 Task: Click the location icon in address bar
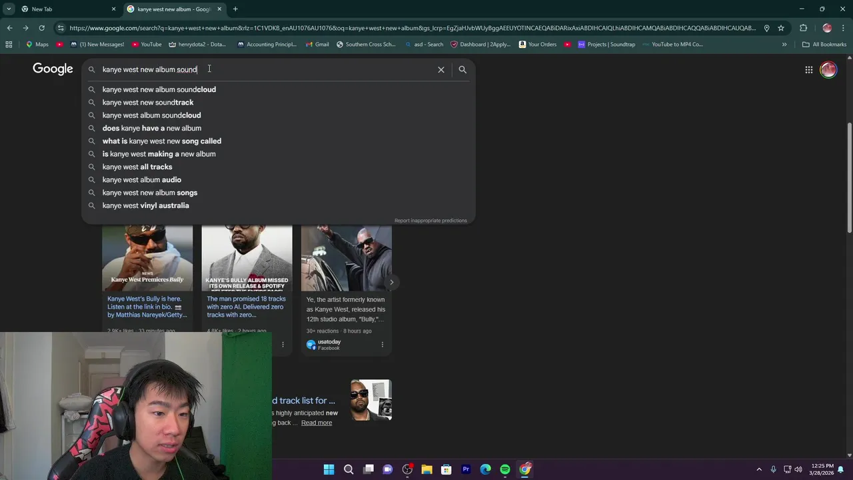click(x=766, y=28)
